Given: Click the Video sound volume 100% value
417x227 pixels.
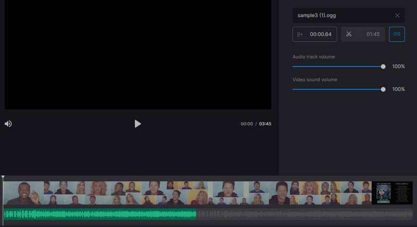Looking at the screenshot, I should 398,89.
